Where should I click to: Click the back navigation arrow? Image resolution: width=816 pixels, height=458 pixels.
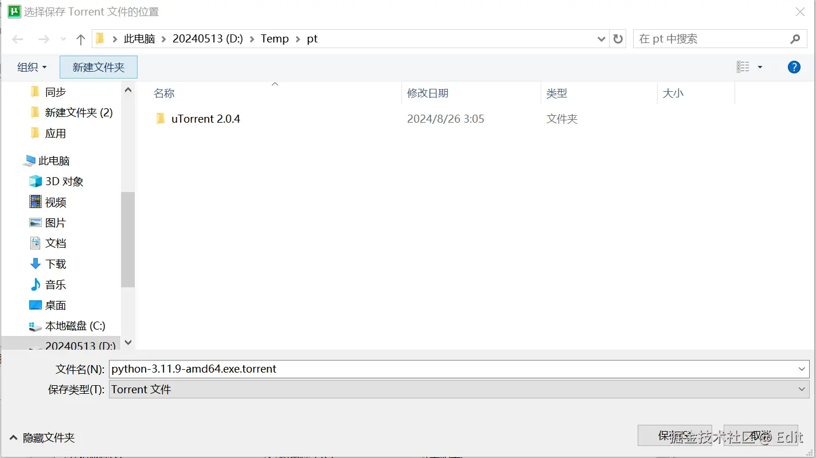18,39
